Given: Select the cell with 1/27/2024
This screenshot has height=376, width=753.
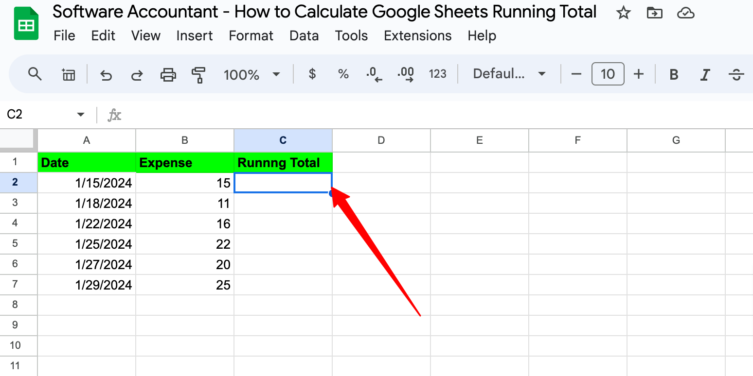Looking at the screenshot, I should 87,264.
